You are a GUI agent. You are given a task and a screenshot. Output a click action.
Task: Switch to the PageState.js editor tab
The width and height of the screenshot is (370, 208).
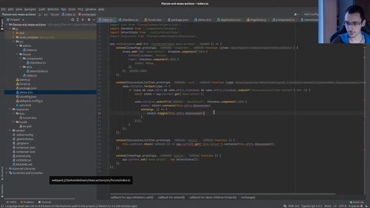(x=257, y=20)
